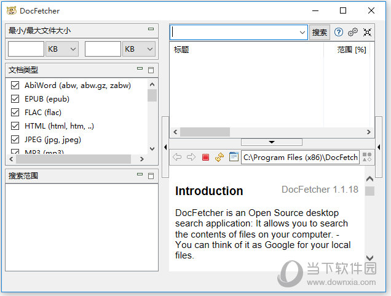Click the preview pane scrollbar thumb
The height and width of the screenshot is (296, 391).
click(369, 191)
